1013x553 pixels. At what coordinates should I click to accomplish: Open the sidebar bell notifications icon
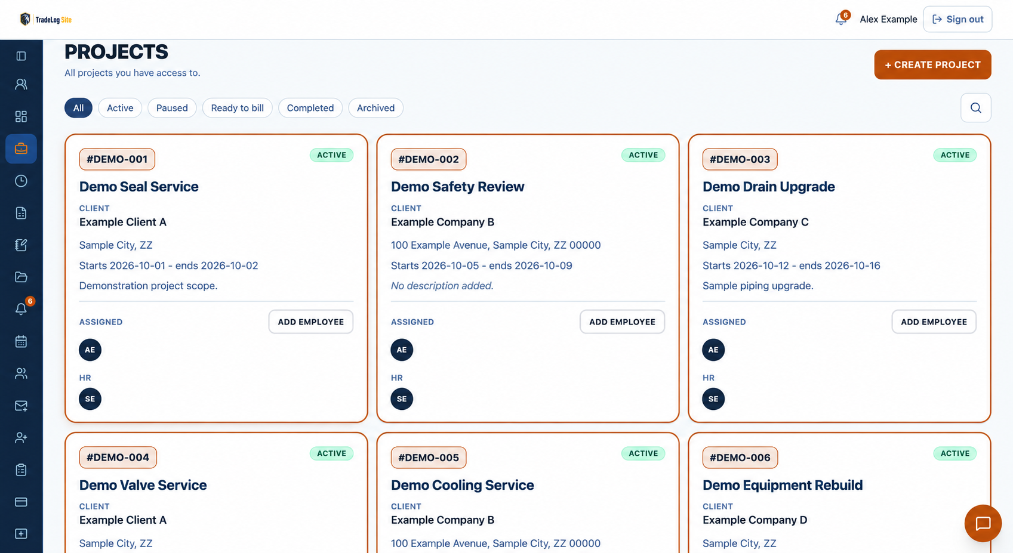click(x=21, y=309)
